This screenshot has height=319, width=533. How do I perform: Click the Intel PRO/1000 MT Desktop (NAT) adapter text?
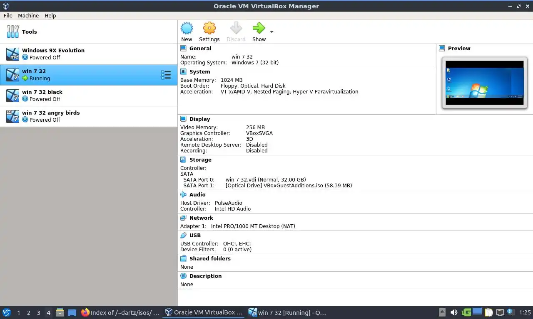click(253, 226)
